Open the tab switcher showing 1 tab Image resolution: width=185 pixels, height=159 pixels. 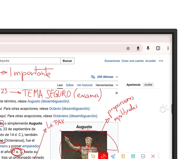[158, 48]
